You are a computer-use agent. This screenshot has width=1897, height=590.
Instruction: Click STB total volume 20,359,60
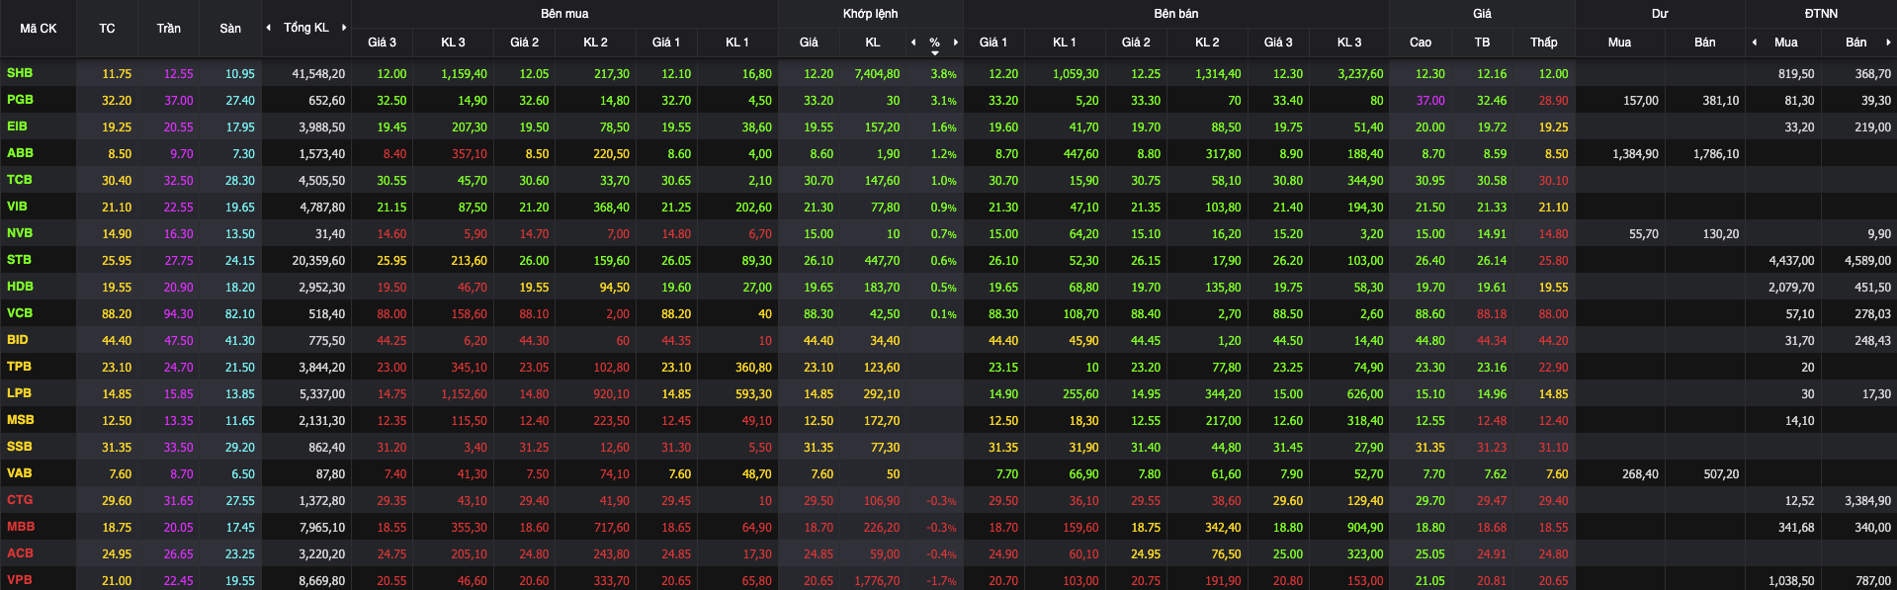point(318,261)
